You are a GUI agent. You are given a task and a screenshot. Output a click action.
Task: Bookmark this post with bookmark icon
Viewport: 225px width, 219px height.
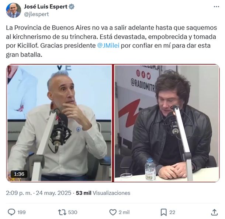[163, 212]
